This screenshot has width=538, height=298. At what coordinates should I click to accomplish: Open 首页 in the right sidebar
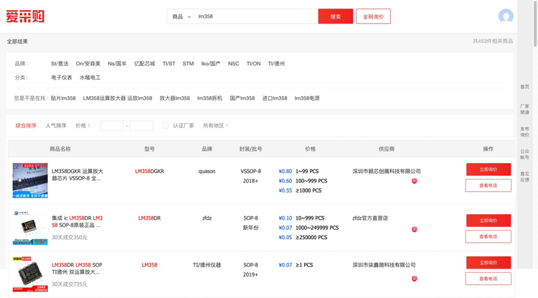click(x=524, y=87)
